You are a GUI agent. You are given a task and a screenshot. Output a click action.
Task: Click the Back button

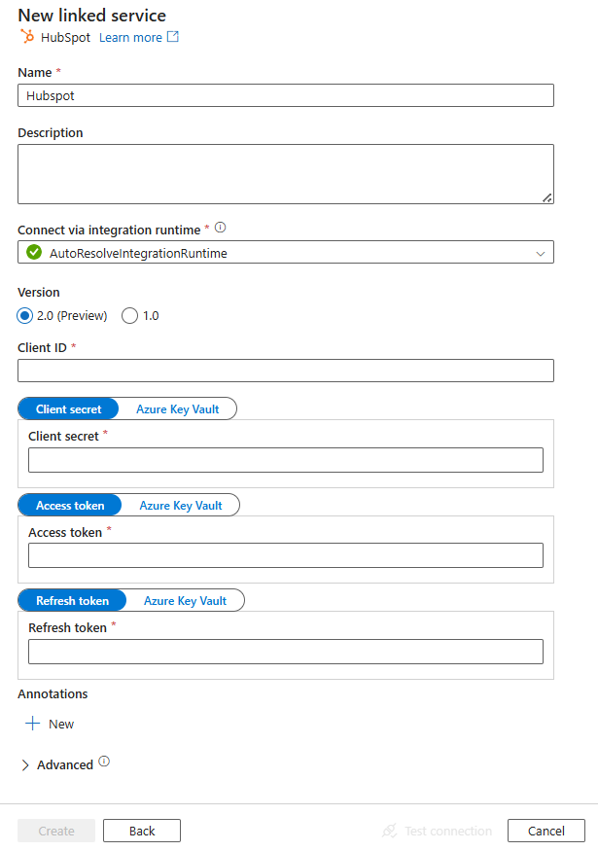tap(142, 831)
